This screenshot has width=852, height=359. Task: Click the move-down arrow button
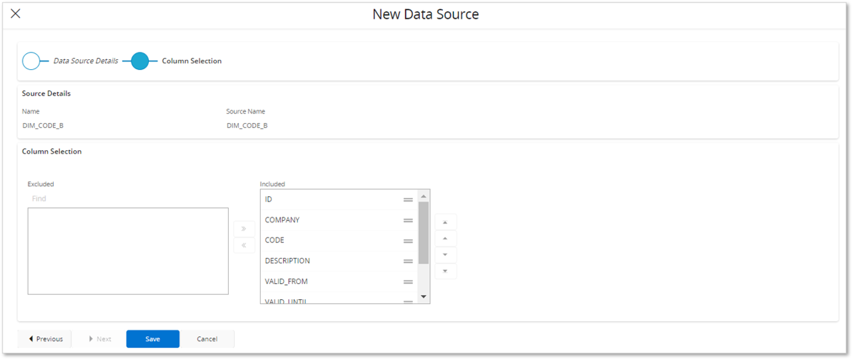[x=445, y=255]
